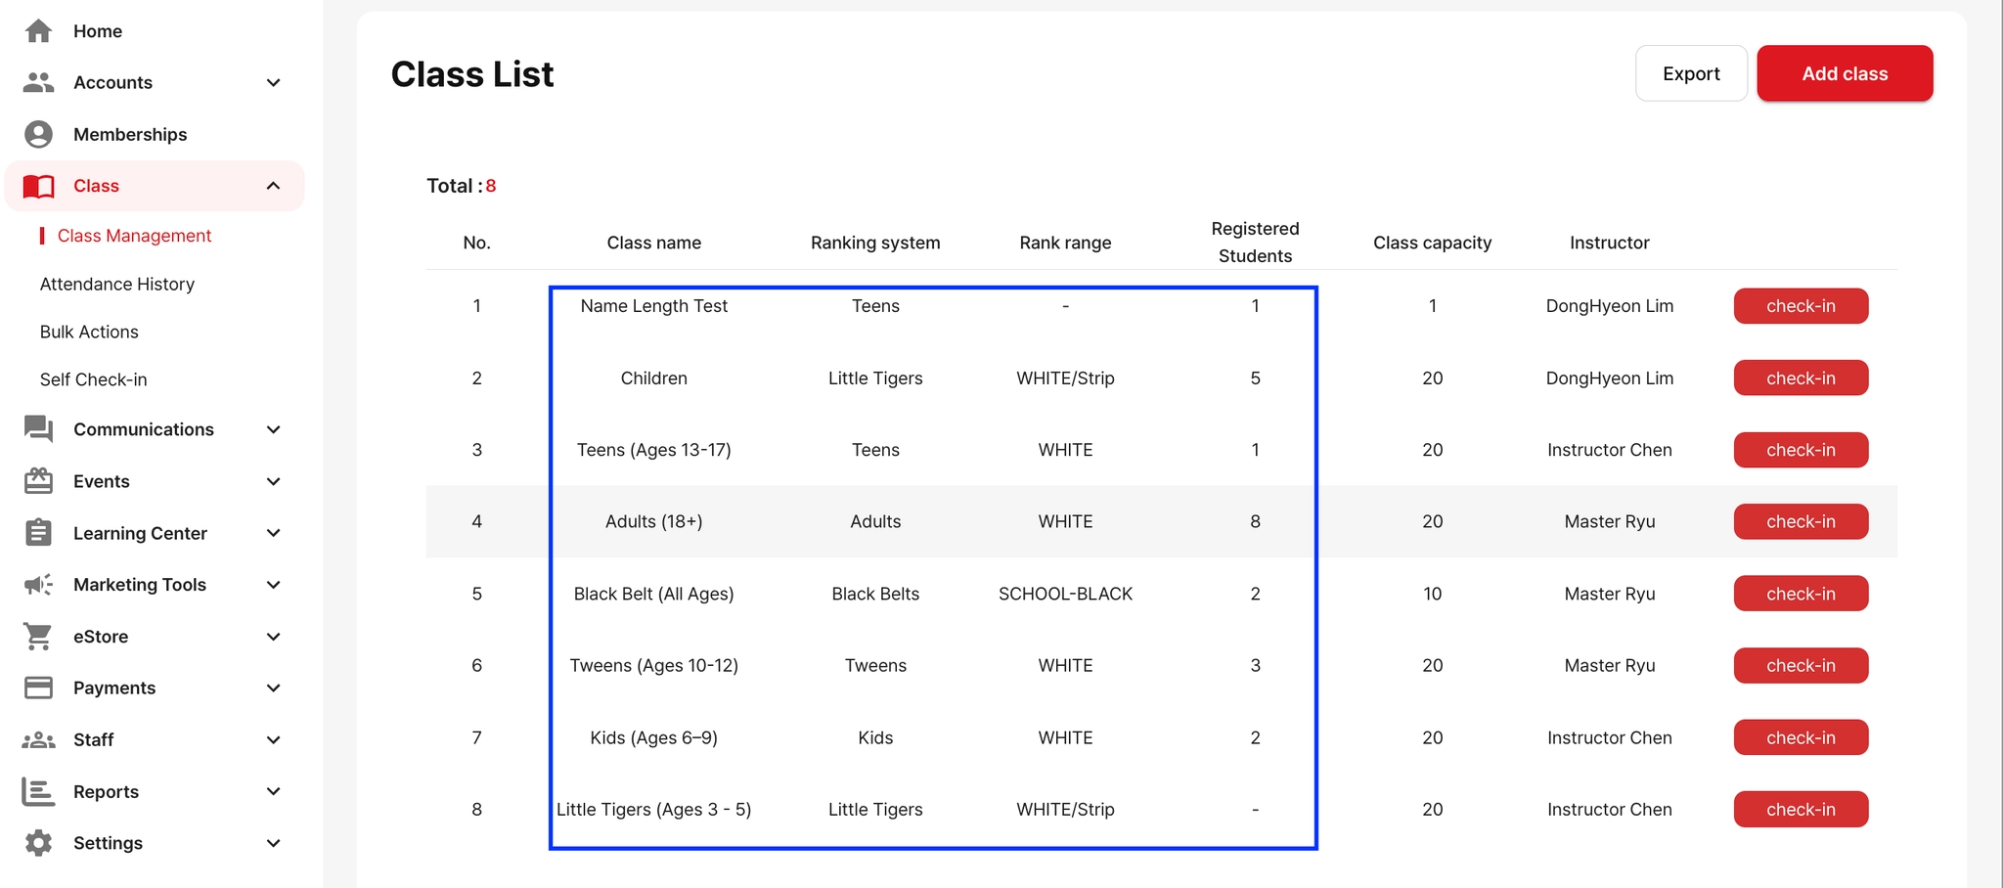Click the Marketing Tools megaphone icon
This screenshot has height=888, width=2003.
click(x=38, y=585)
